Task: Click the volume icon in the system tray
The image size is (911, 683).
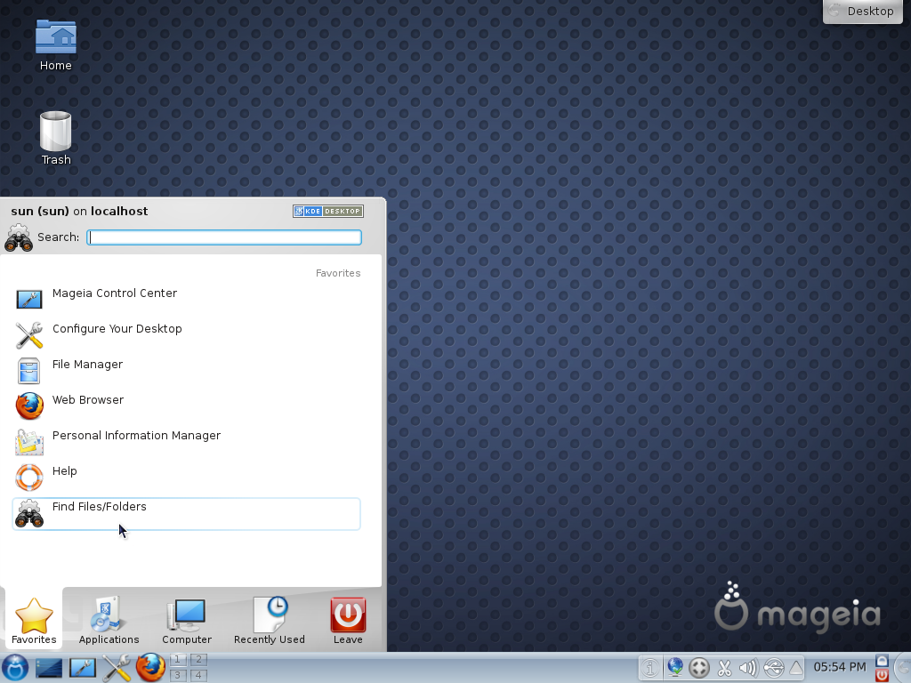Action: point(749,667)
